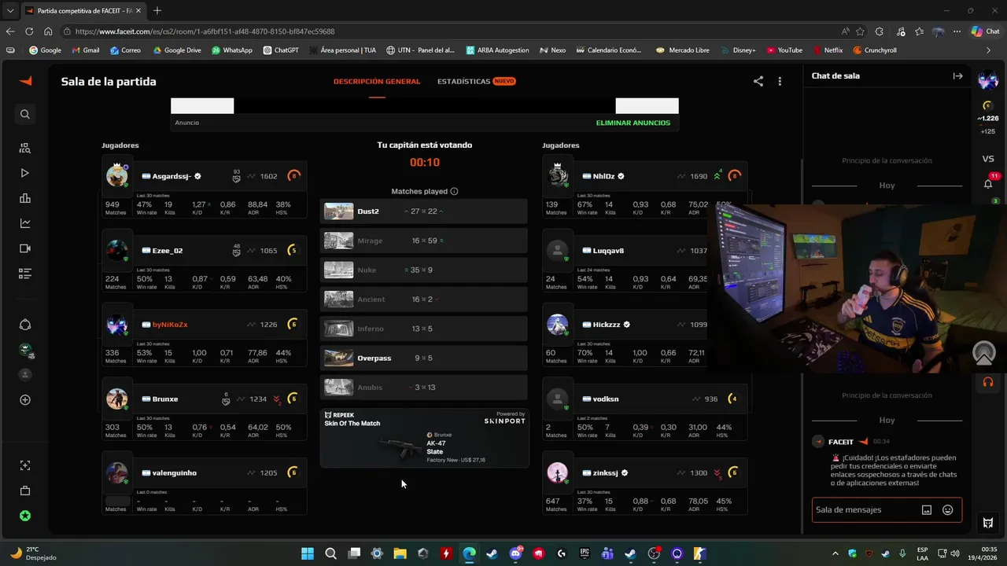Click user profile avatar at top right
The image size is (1007, 566).
coord(988,80)
